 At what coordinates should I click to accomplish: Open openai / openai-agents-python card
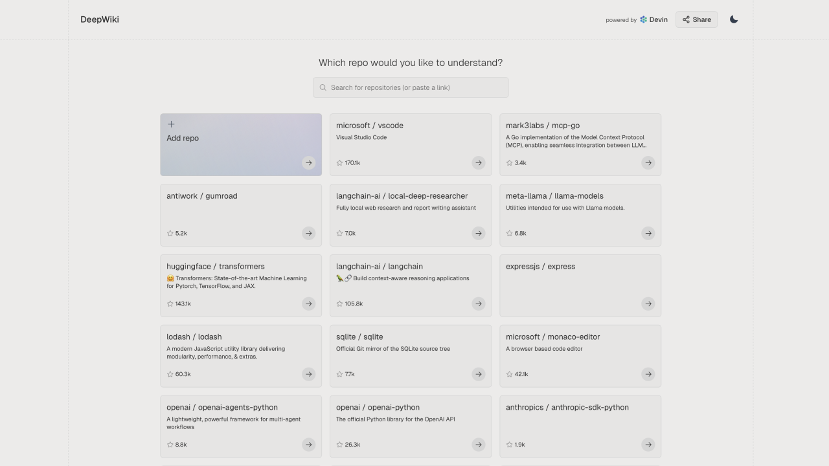point(222,408)
